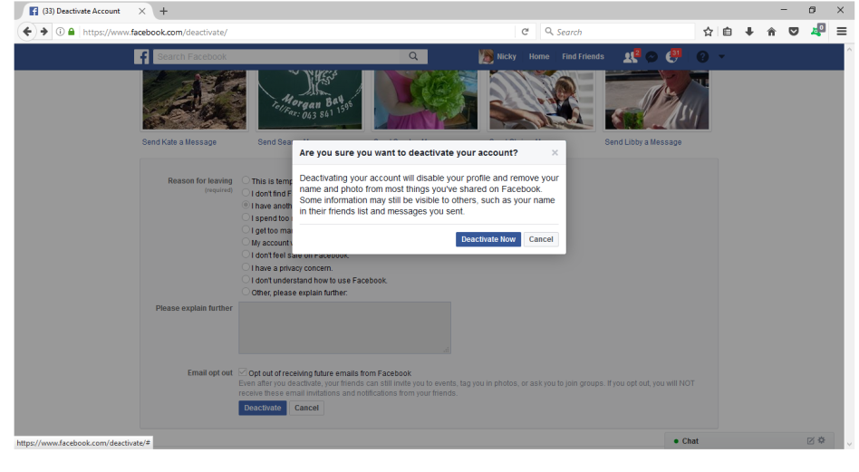Screen dimensions: 859x472
Task: Select 'My account' was hacked radio
Action: tap(246, 242)
